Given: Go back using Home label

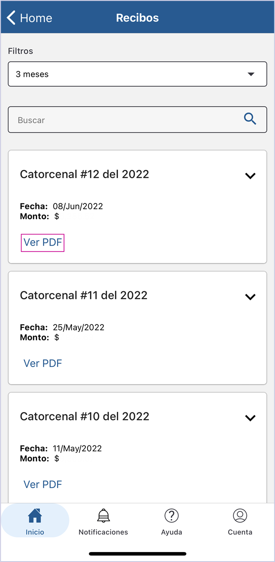Looking at the screenshot, I should [36, 18].
